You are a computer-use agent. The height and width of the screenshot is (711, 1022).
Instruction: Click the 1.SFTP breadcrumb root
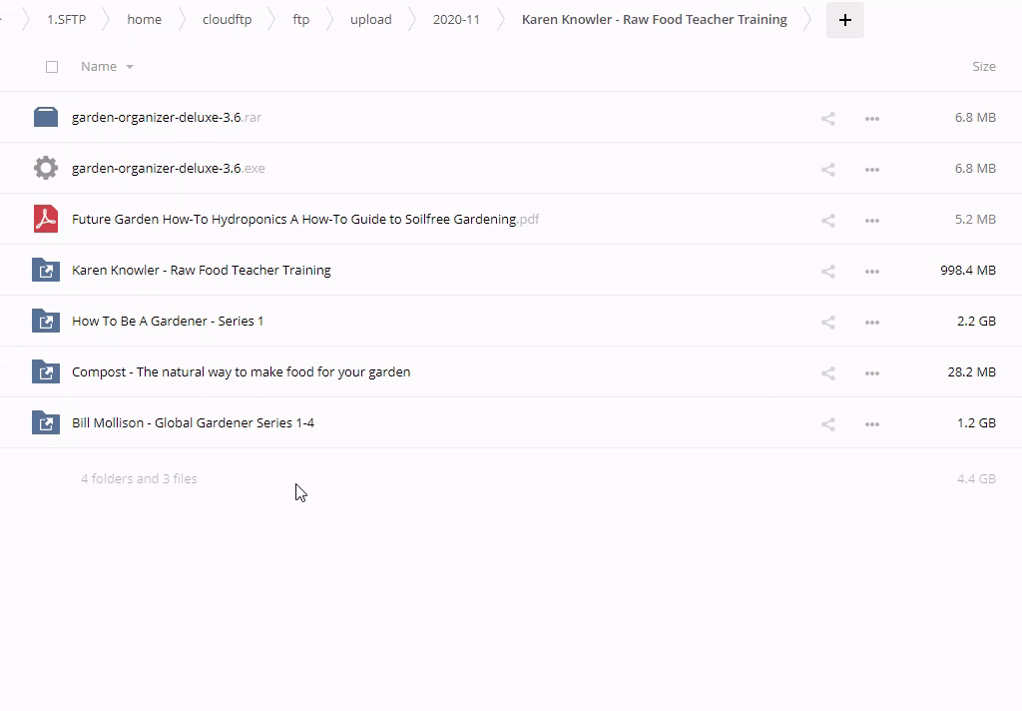click(x=67, y=20)
